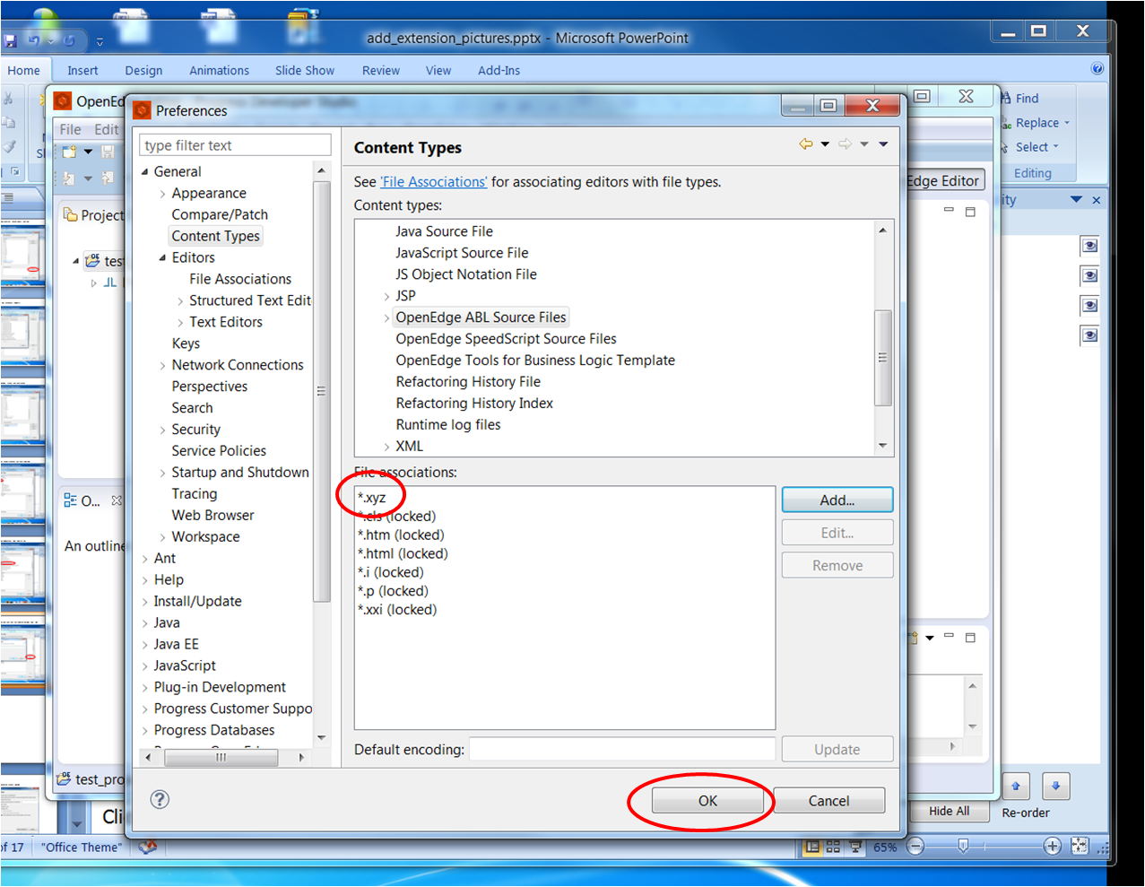The width and height of the screenshot is (1145, 887).
Task: Undo from the Quick Access toolbar
Action: coord(33,40)
